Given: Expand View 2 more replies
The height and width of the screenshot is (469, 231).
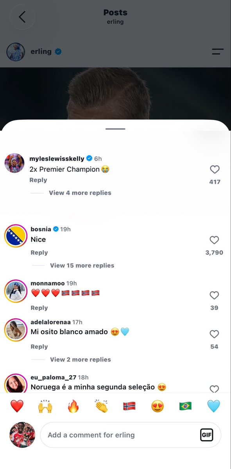Looking at the screenshot, I should pyautogui.click(x=81, y=360).
